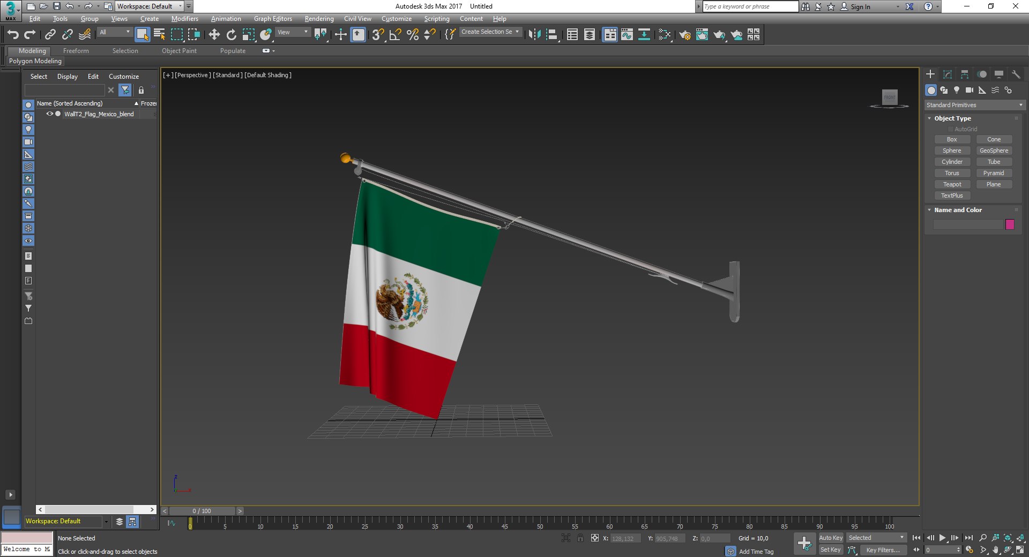Play the animation with Play button

(943, 538)
